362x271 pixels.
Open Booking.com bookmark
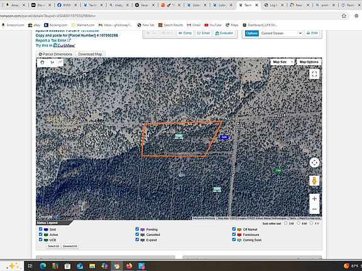[56, 25]
